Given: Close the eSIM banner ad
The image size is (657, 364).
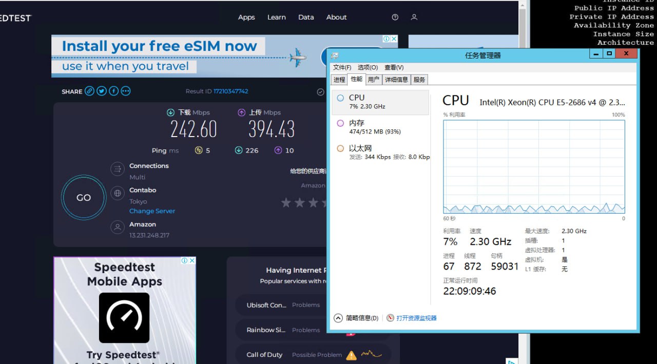Looking at the screenshot, I should 394,39.
